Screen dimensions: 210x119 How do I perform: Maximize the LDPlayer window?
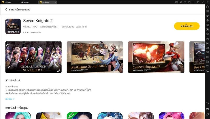tap(198, 2)
